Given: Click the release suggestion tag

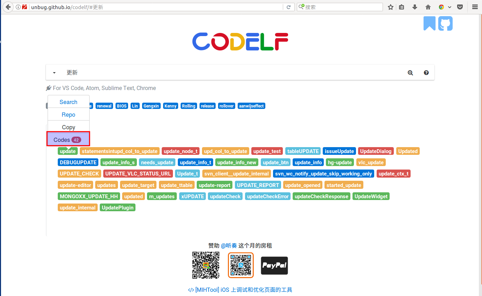Looking at the screenshot, I should click(x=207, y=106).
